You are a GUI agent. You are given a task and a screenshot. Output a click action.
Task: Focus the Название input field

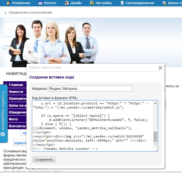[91, 88]
